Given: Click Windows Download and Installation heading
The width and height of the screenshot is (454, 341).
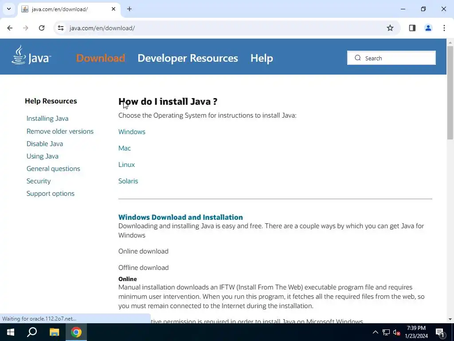Looking at the screenshot, I should click(x=180, y=217).
